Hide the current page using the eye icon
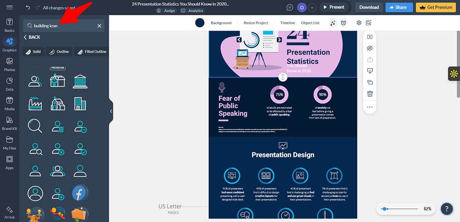The width and height of the screenshot is (460, 222). tap(370, 48)
